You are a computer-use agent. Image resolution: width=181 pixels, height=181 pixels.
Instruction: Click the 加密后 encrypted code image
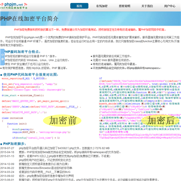(140, 108)
